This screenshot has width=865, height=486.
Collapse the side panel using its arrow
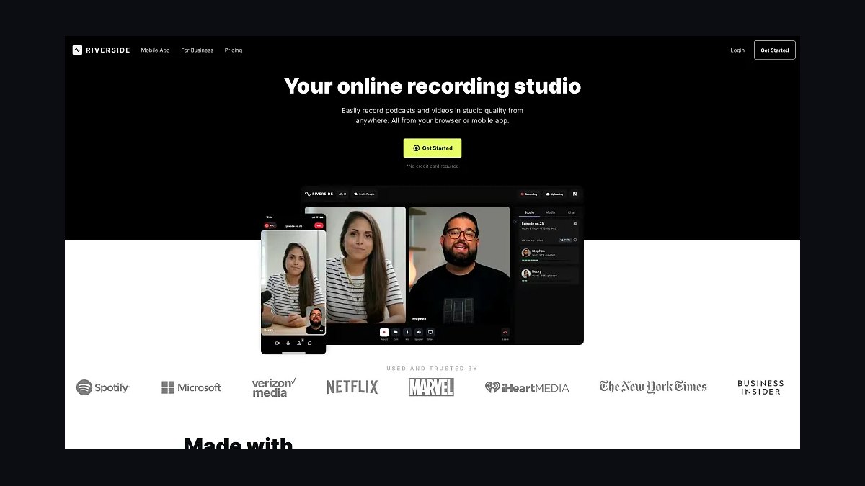tap(515, 222)
